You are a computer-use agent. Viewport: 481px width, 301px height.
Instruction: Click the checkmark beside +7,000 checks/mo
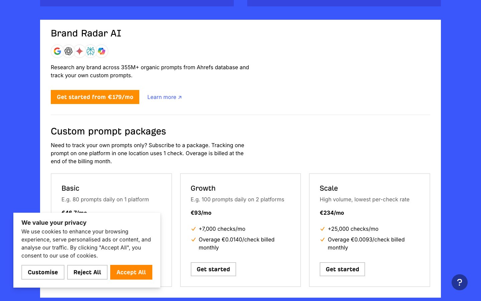pos(193,229)
